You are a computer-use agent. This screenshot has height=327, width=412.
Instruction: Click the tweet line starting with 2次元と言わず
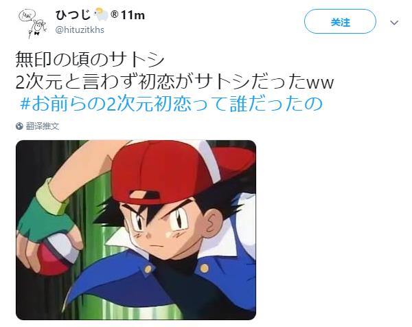(x=174, y=82)
